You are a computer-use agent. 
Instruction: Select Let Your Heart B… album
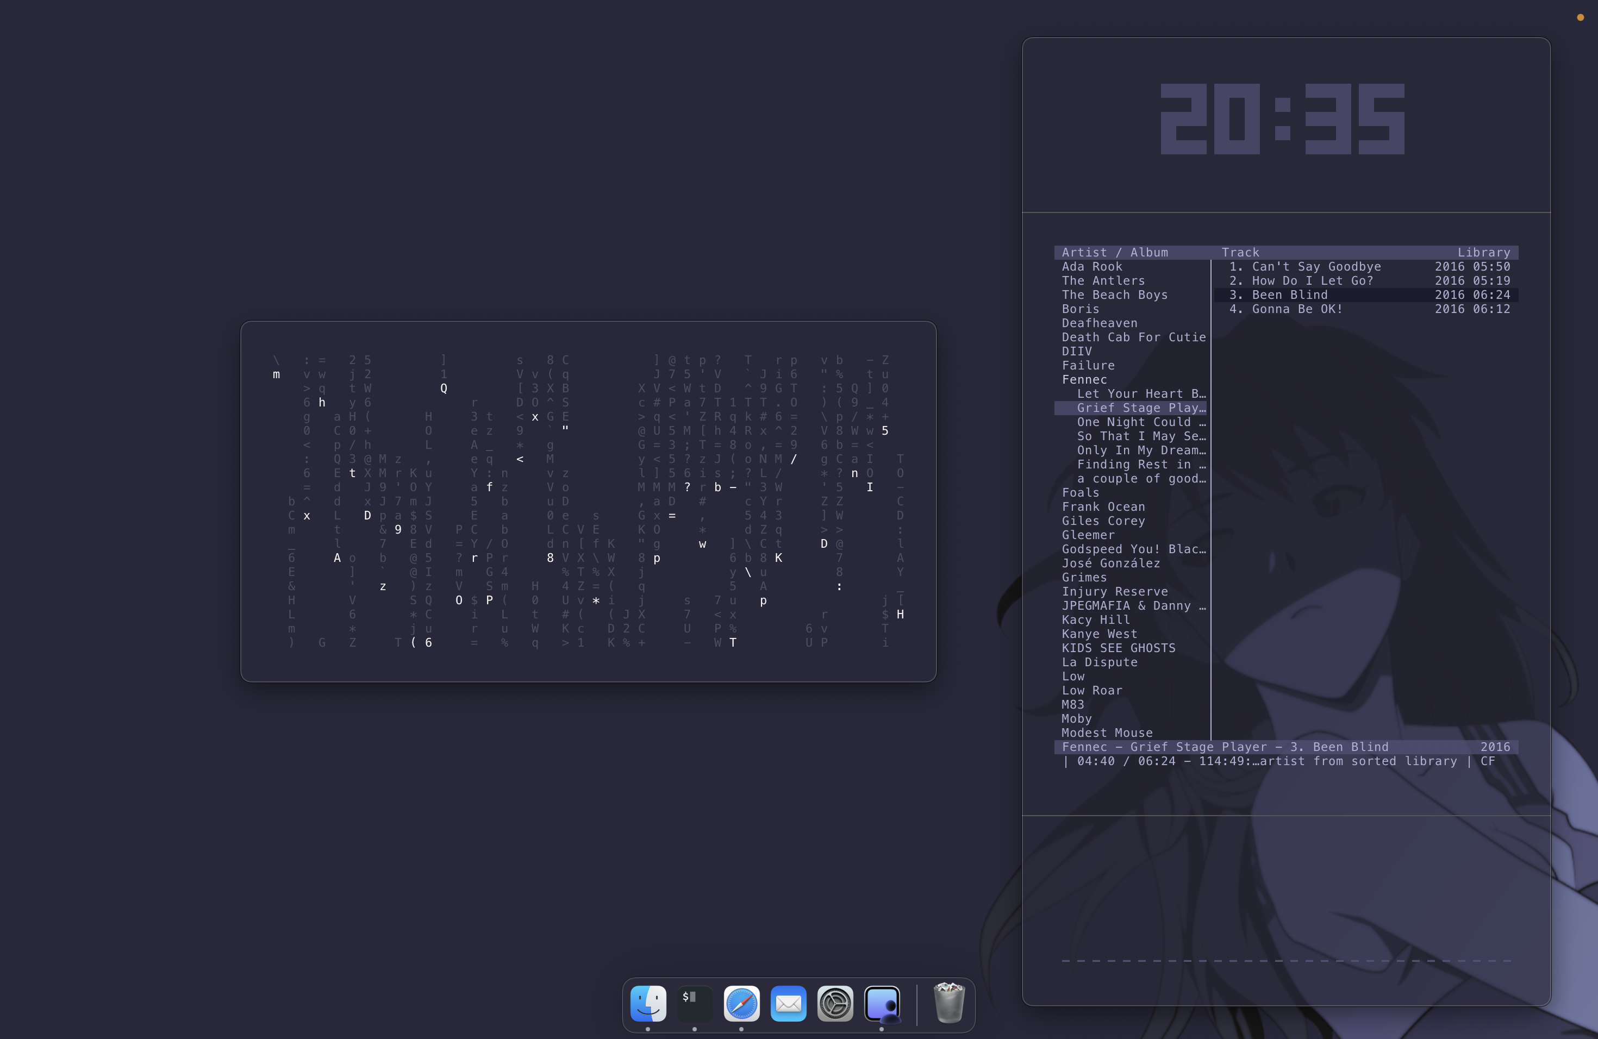tap(1140, 394)
